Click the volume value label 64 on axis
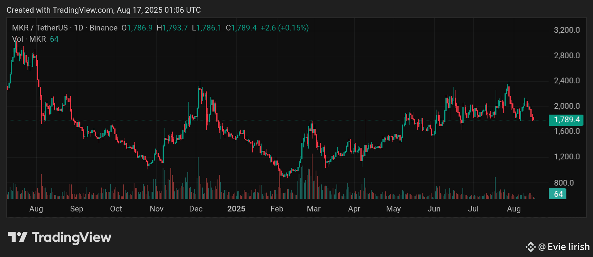The width and height of the screenshot is (593, 257). pyautogui.click(x=558, y=194)
